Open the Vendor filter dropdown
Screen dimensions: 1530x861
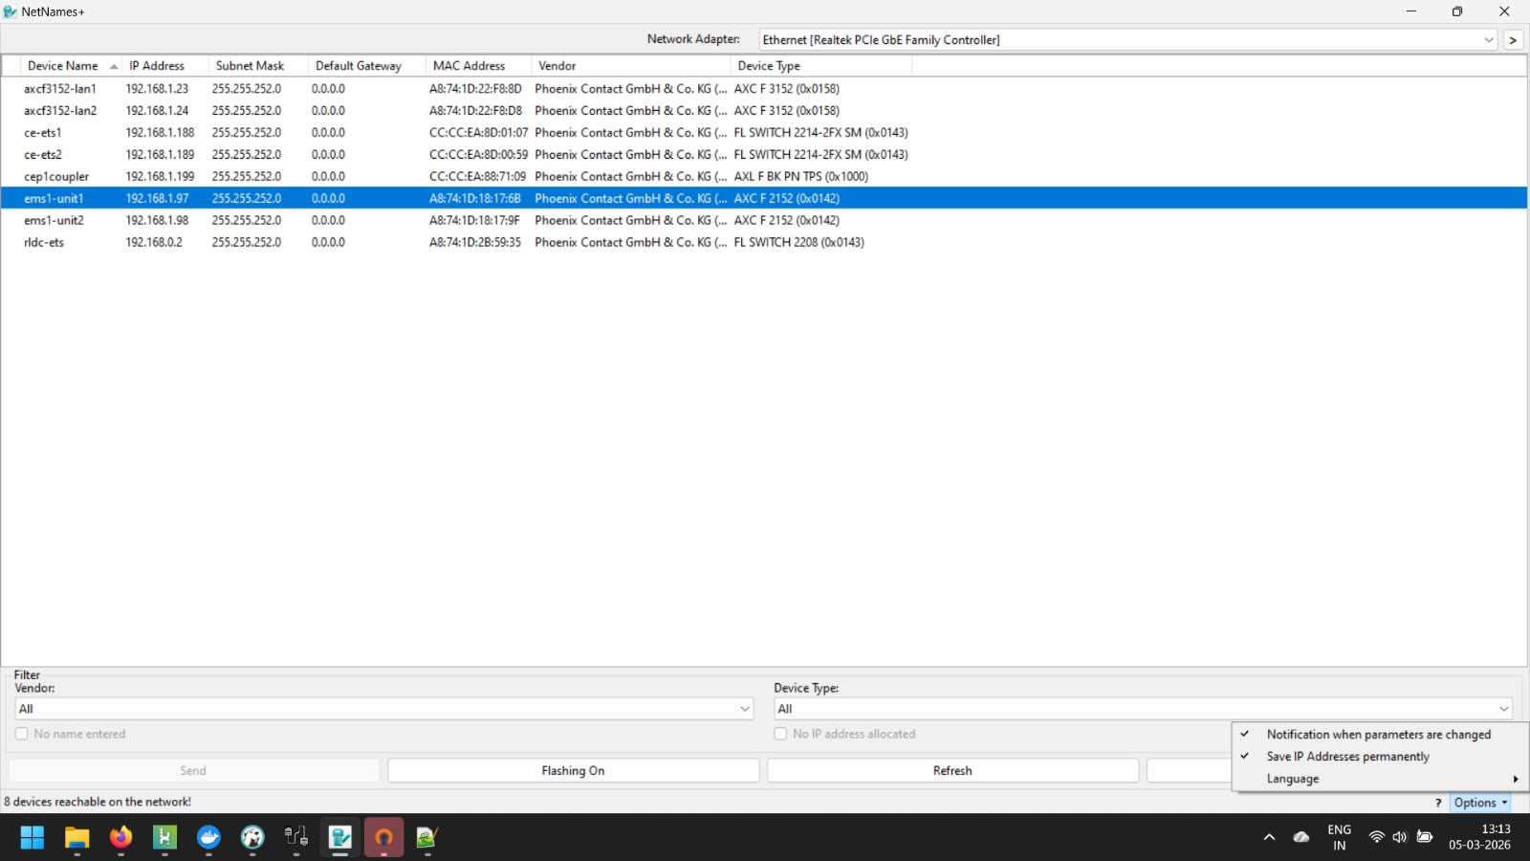pyautogui.click(x=744, y=709)
